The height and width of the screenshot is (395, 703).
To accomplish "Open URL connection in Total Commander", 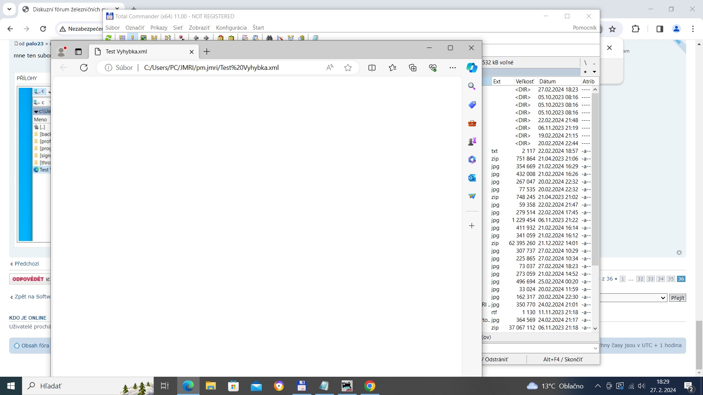I will pos(256,38).
